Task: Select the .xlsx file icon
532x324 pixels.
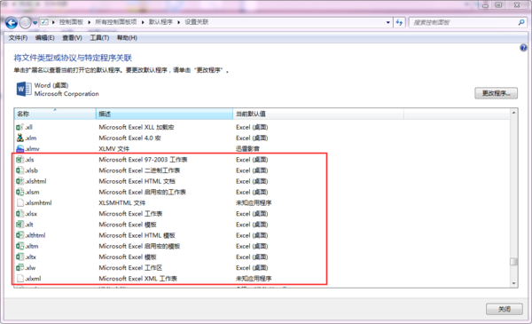Action: 20,214
